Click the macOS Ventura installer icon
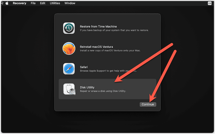Viewport: 215px width, 134px height. pyautogui.click(x=69, y=49)
